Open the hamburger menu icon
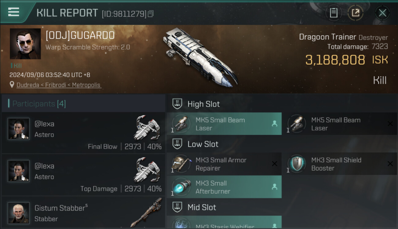 [x=13, y=12]
